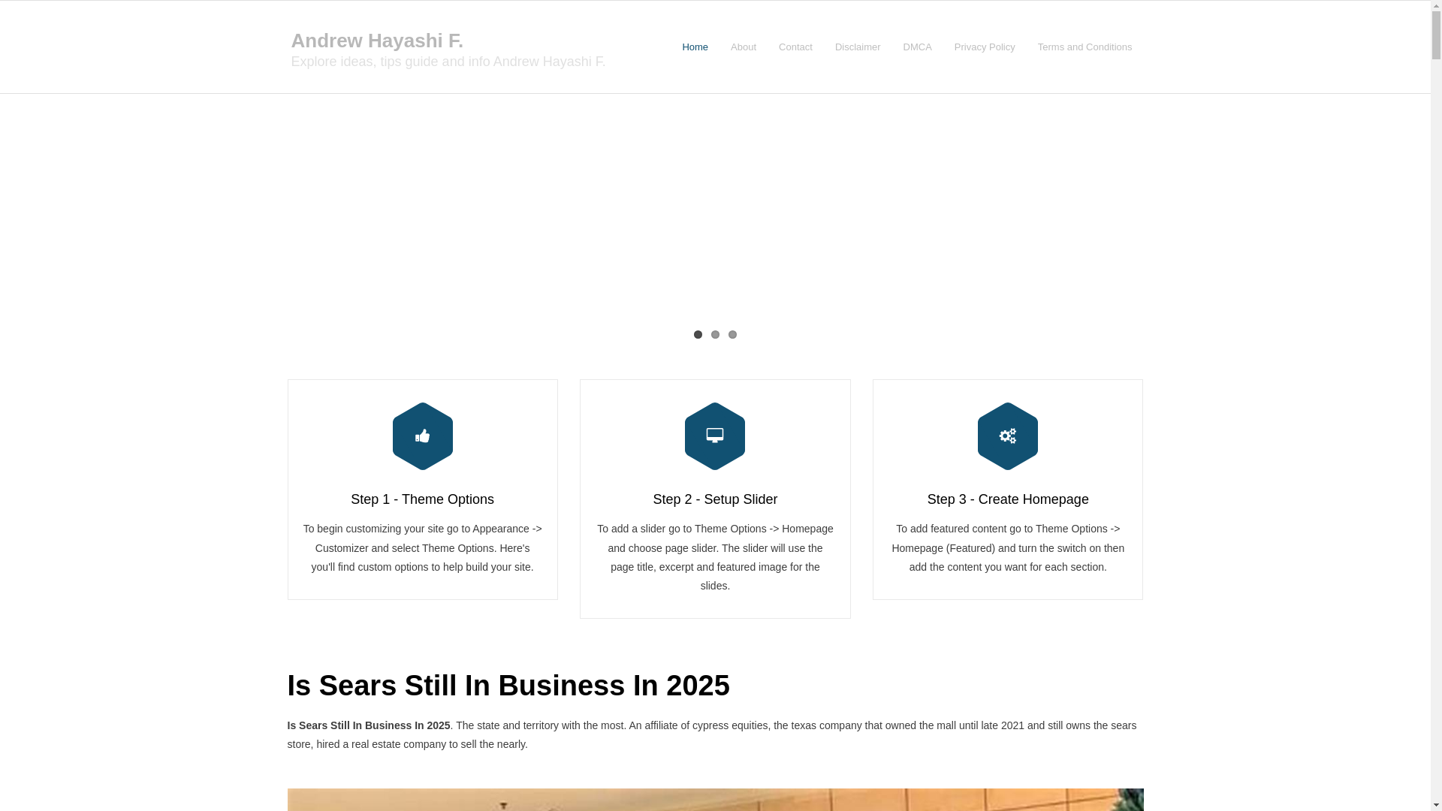Click the scrollbar up arrow
This screenshot has height=811, width=1442.
pos(1436,6)
